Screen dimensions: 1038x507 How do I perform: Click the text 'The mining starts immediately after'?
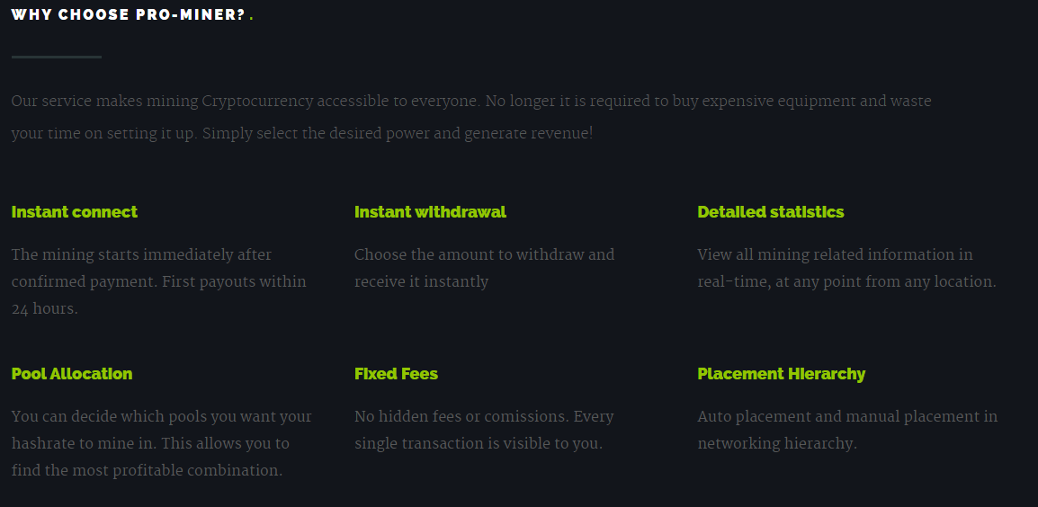click(x=141, y=254)
